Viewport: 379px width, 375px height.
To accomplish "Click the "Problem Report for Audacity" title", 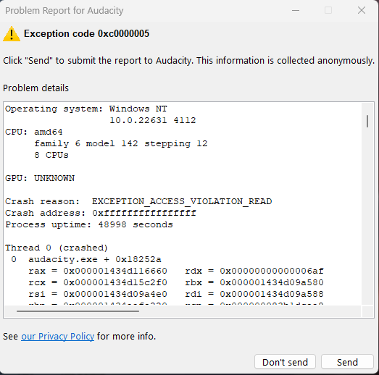I will pos(64,11).
